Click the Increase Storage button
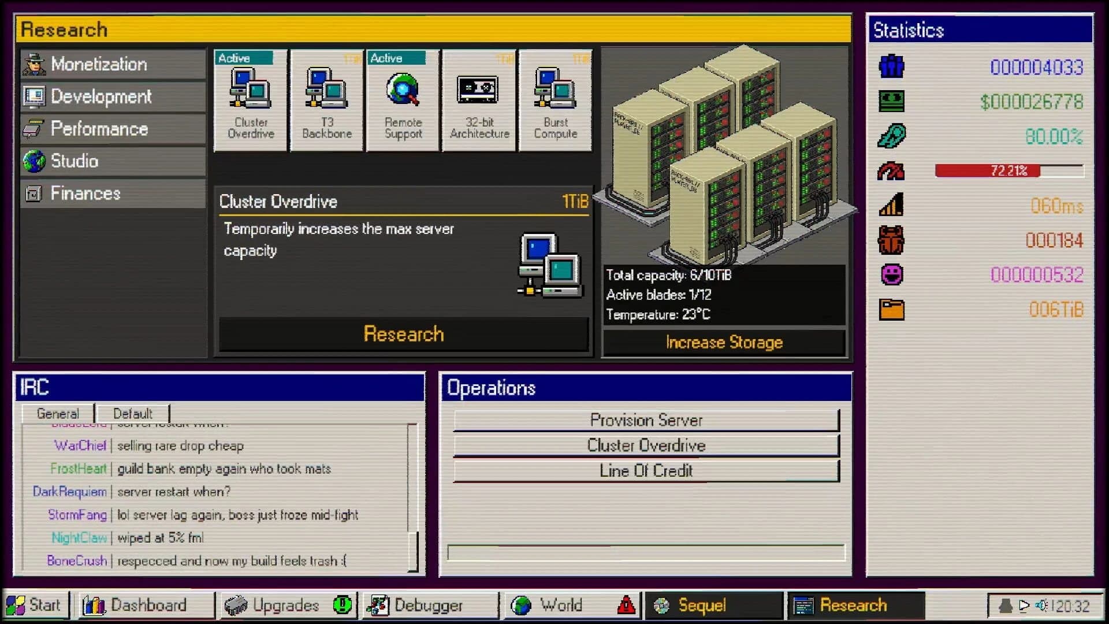The image size is (1109, 624). 723,342
